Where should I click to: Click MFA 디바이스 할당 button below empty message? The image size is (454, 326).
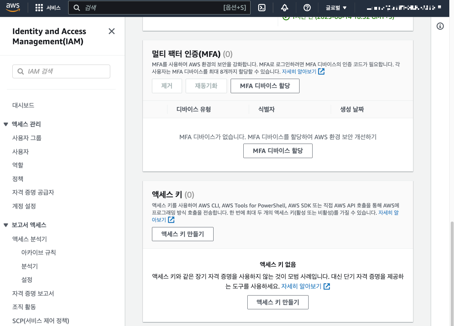pyautogui.click(x=278, y=151)
